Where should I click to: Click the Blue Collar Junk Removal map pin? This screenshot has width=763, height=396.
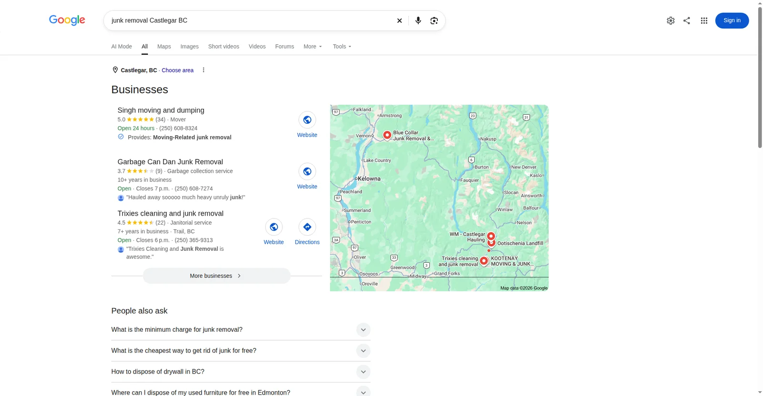pos(387,135)
